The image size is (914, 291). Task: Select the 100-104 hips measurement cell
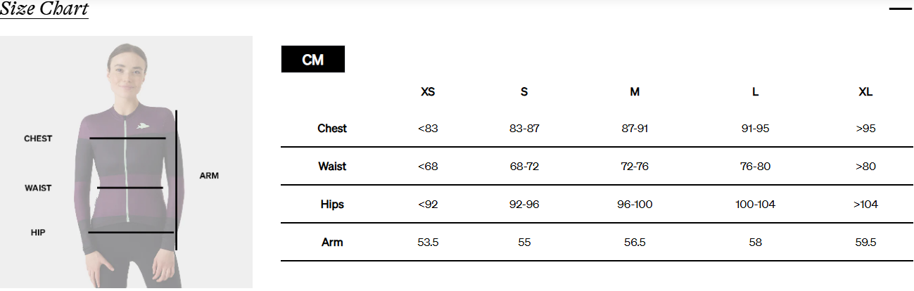755,205
